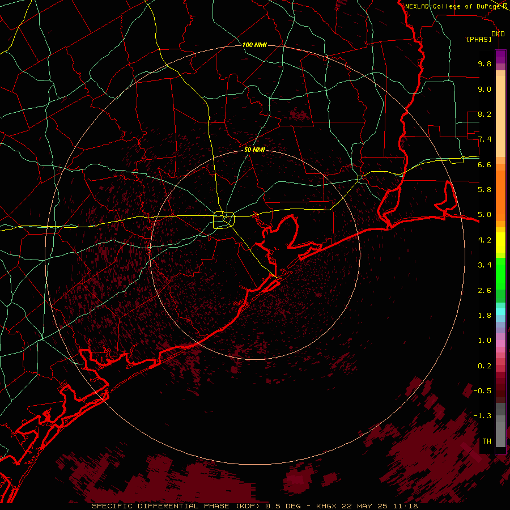Click the 9.8 value on the scale
510x510 pixels.
point(484,63)
